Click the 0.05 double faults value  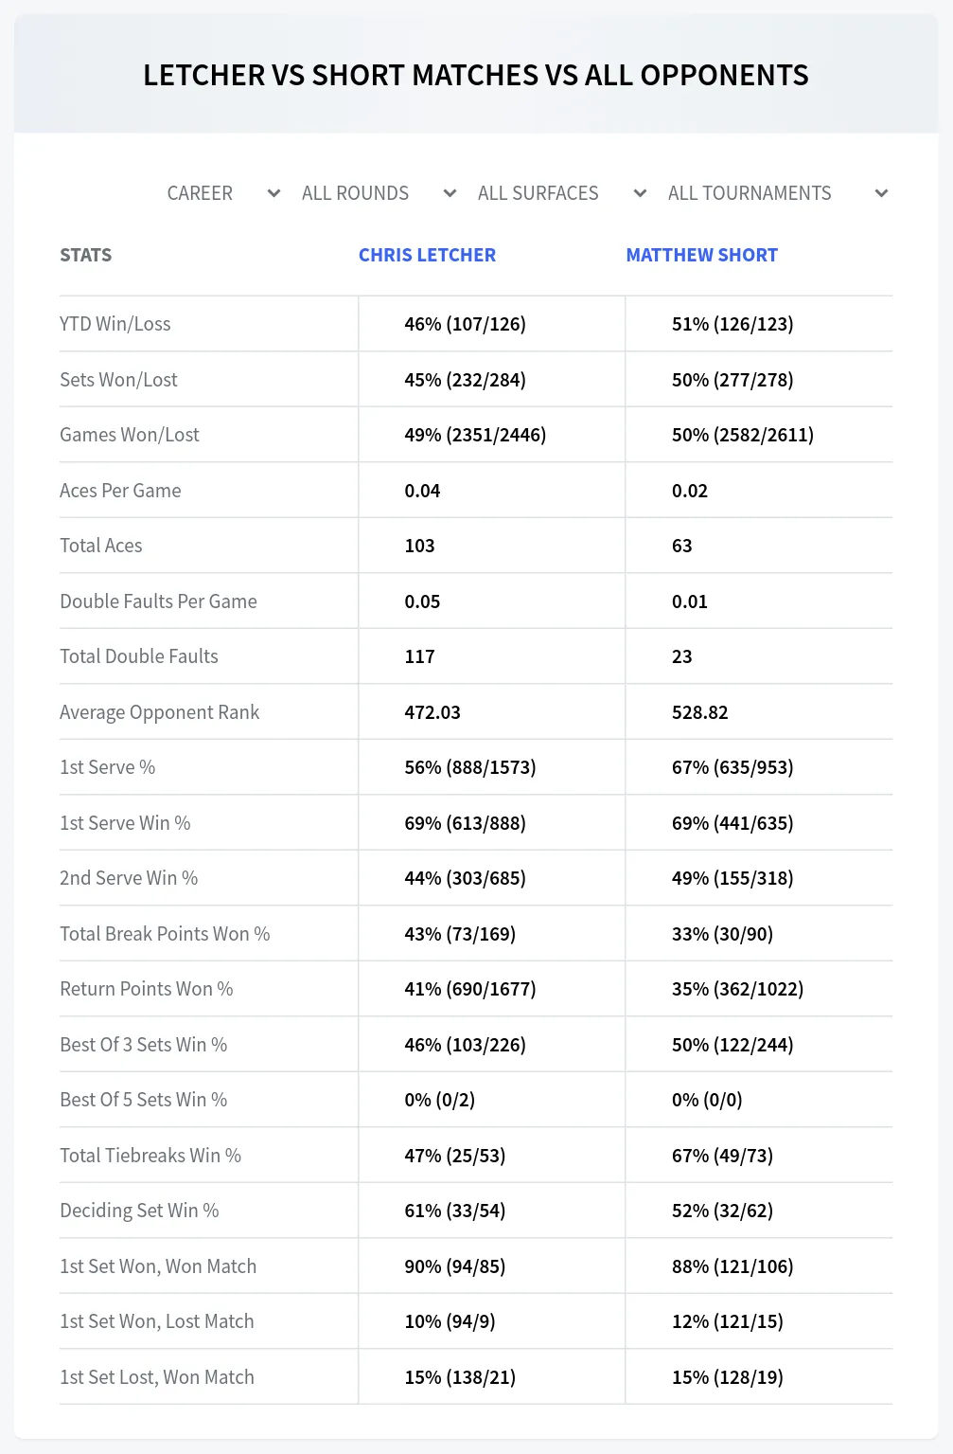tap(422, 601)
